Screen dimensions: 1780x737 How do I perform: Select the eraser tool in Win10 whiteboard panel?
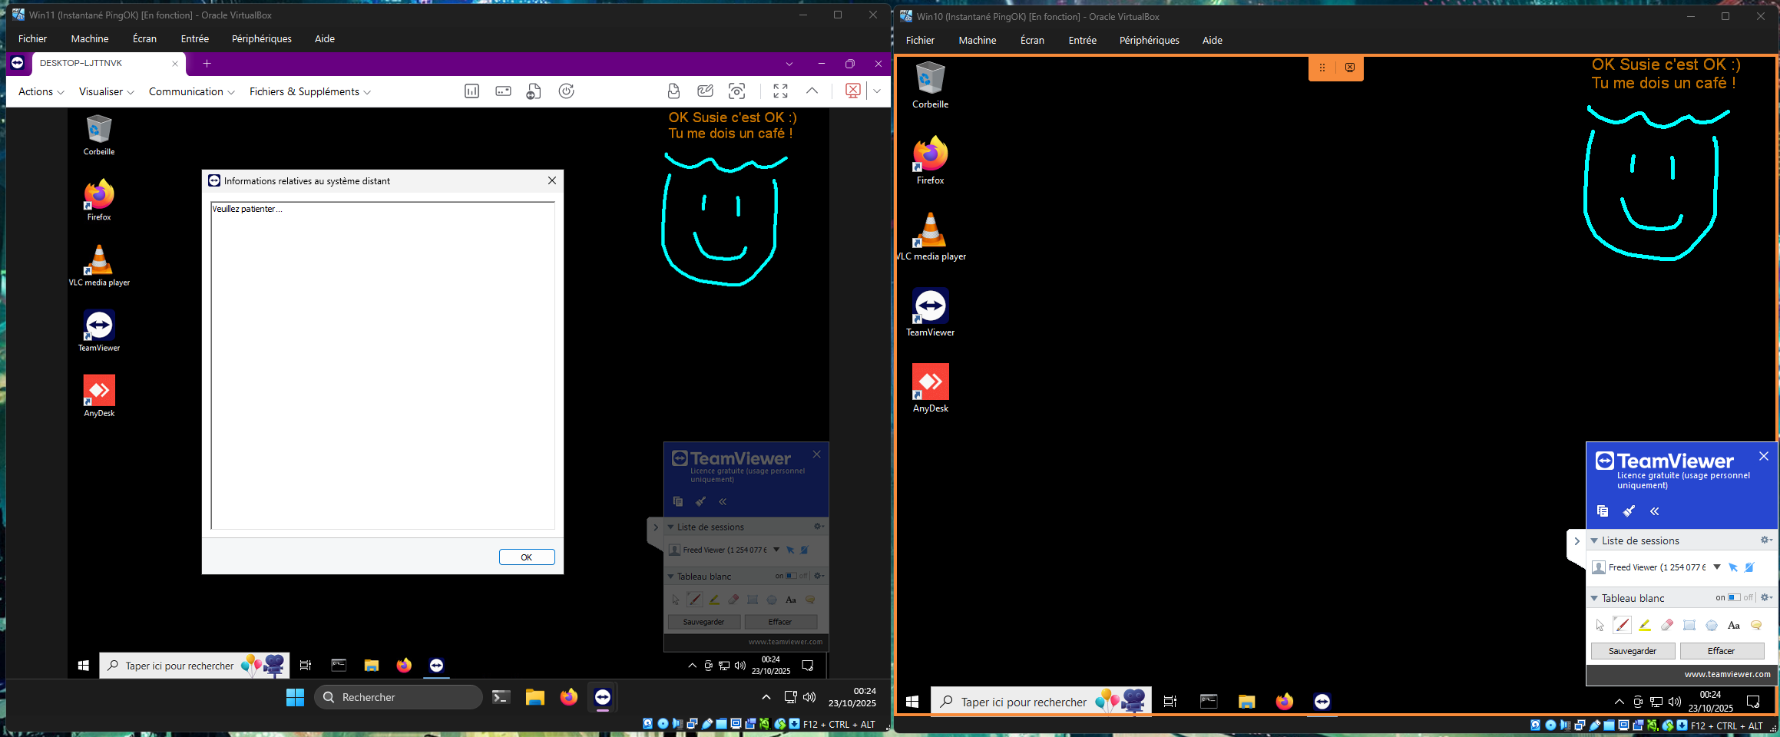1666,626
